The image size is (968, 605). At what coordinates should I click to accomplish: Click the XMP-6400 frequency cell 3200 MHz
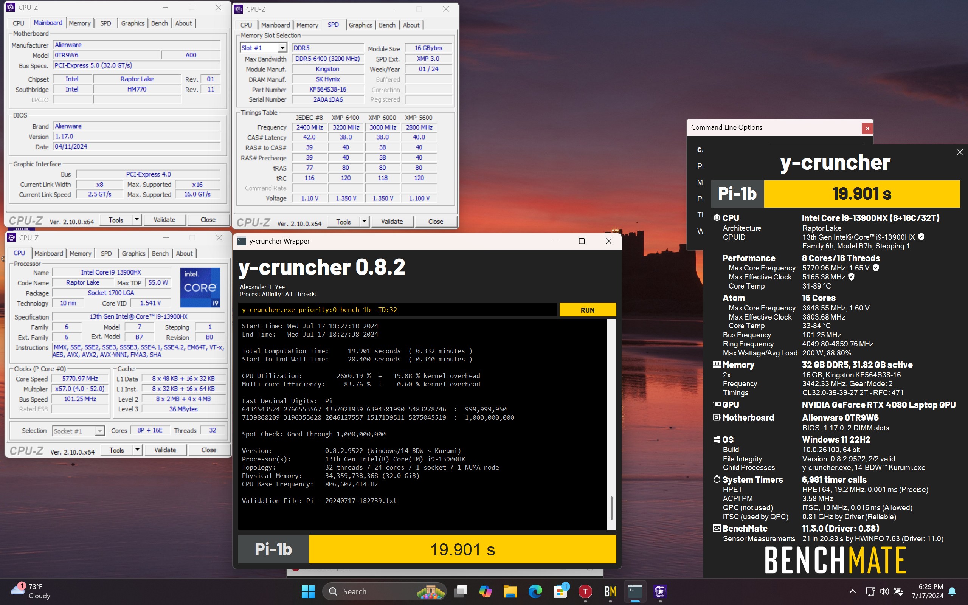[x=346, y=127]
